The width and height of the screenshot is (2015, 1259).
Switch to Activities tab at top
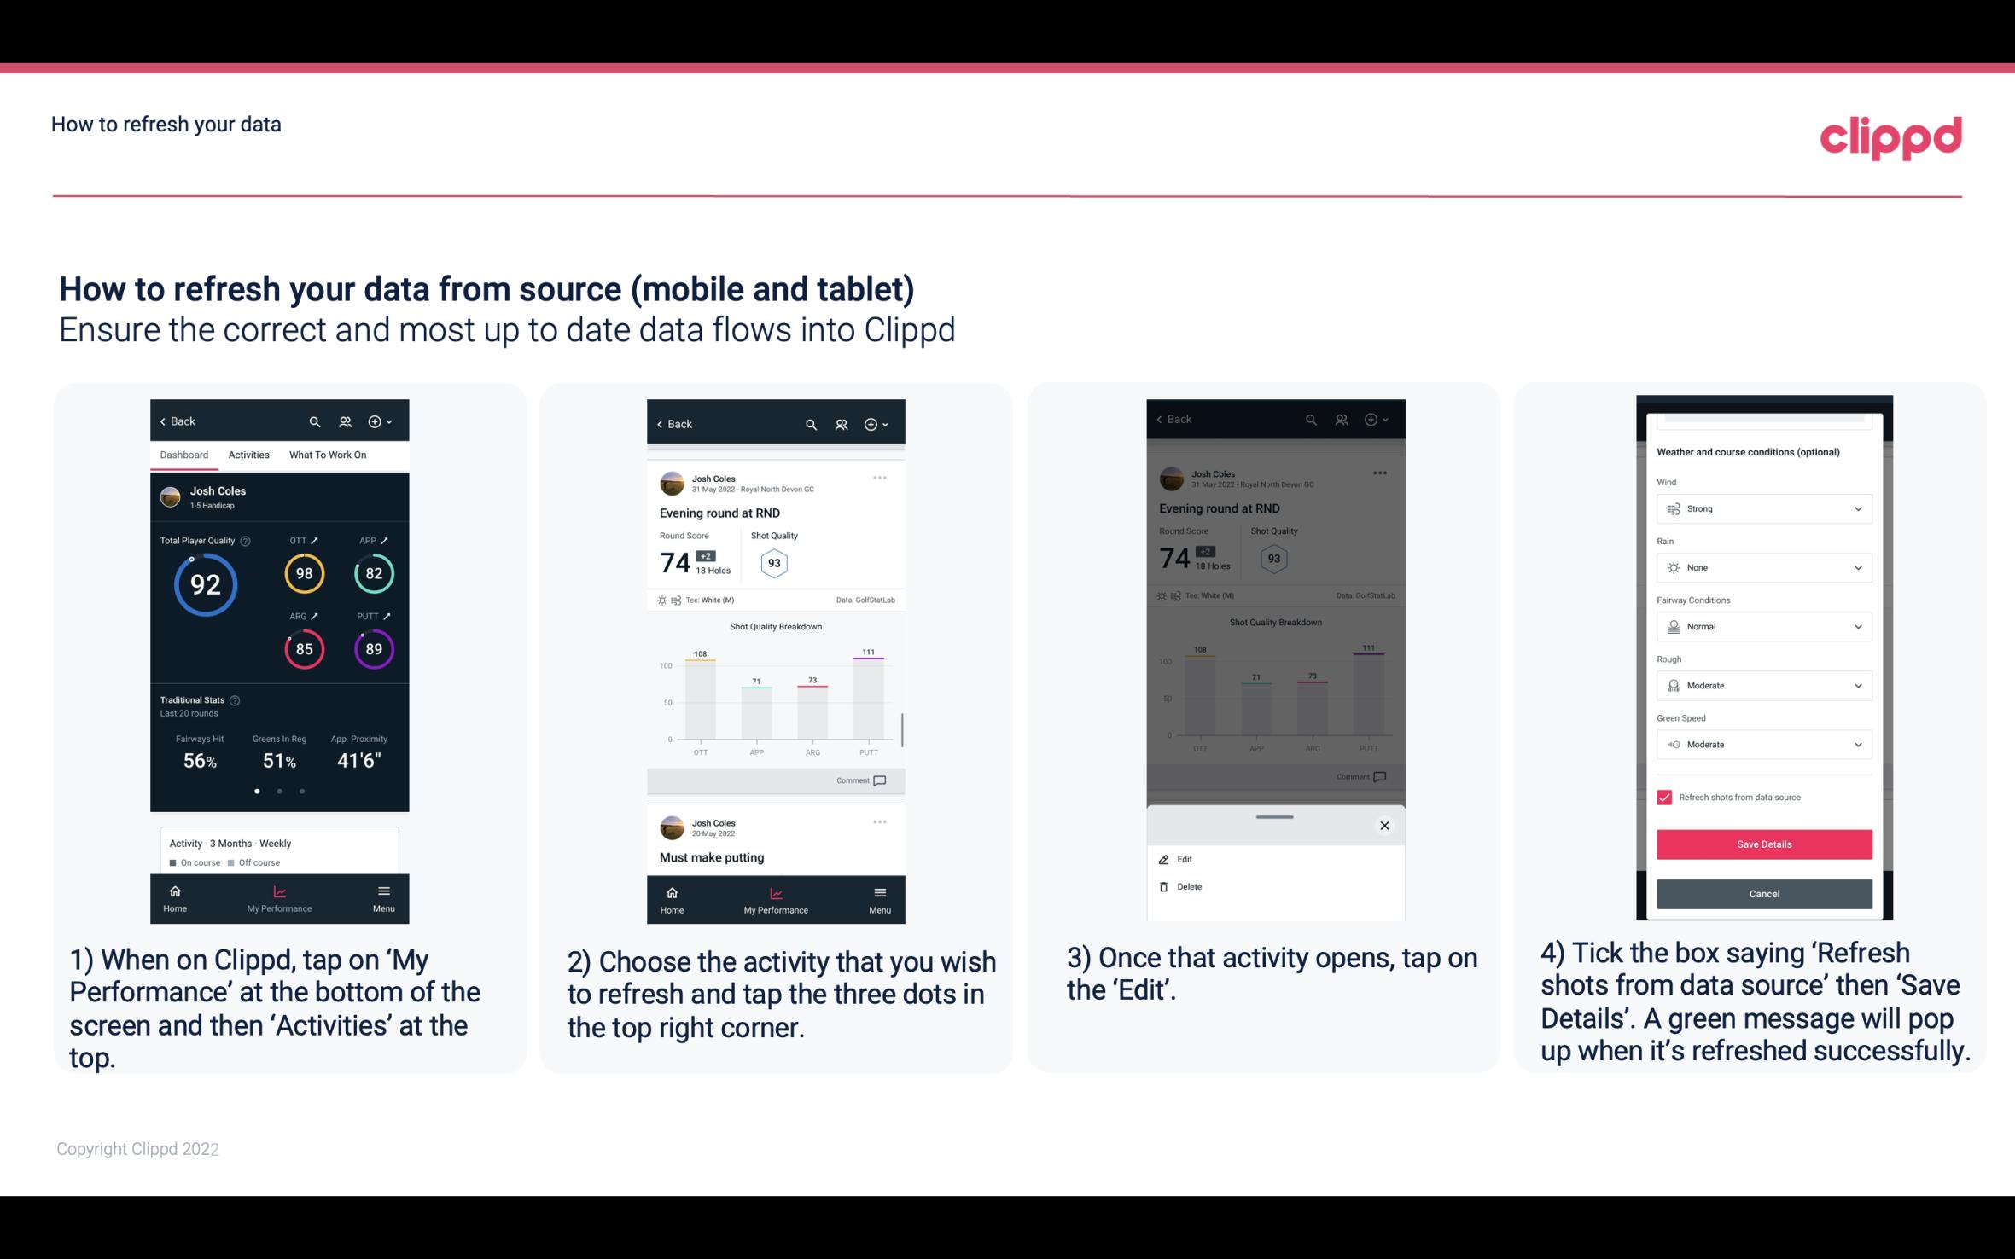248,454
